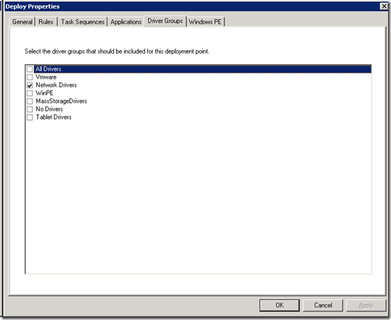Click the grayed Apply button
Image resolution: width=391 pixels, height=320 pixels.
coord(366,305)
